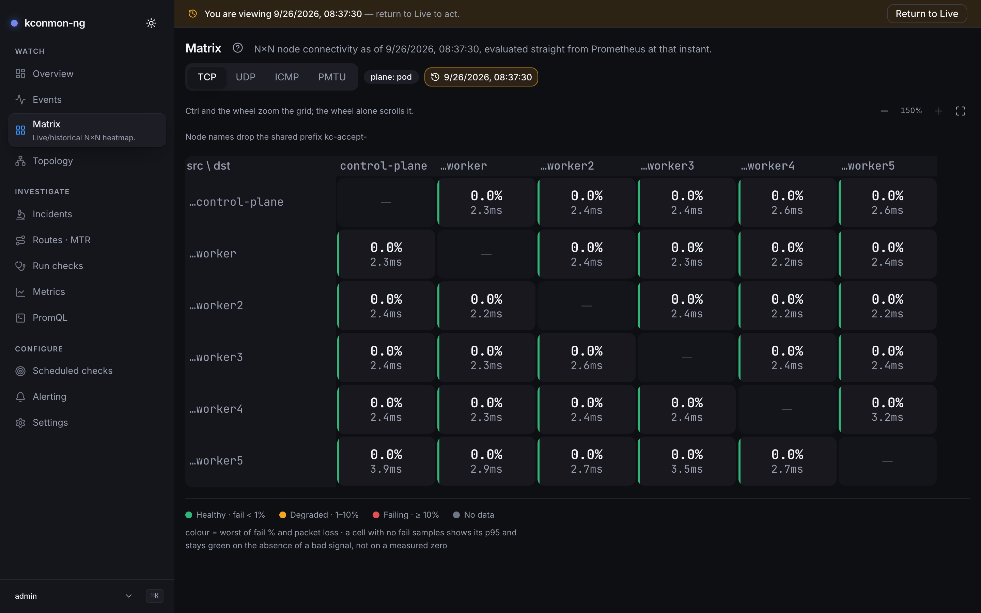Open the Topology network icon
Image resolution: width=981 pixels, height=613 pixels.
20,161
